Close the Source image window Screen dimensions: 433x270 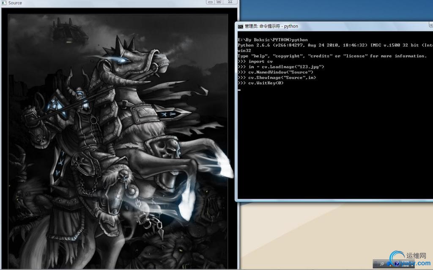click(x=230, y=2)
